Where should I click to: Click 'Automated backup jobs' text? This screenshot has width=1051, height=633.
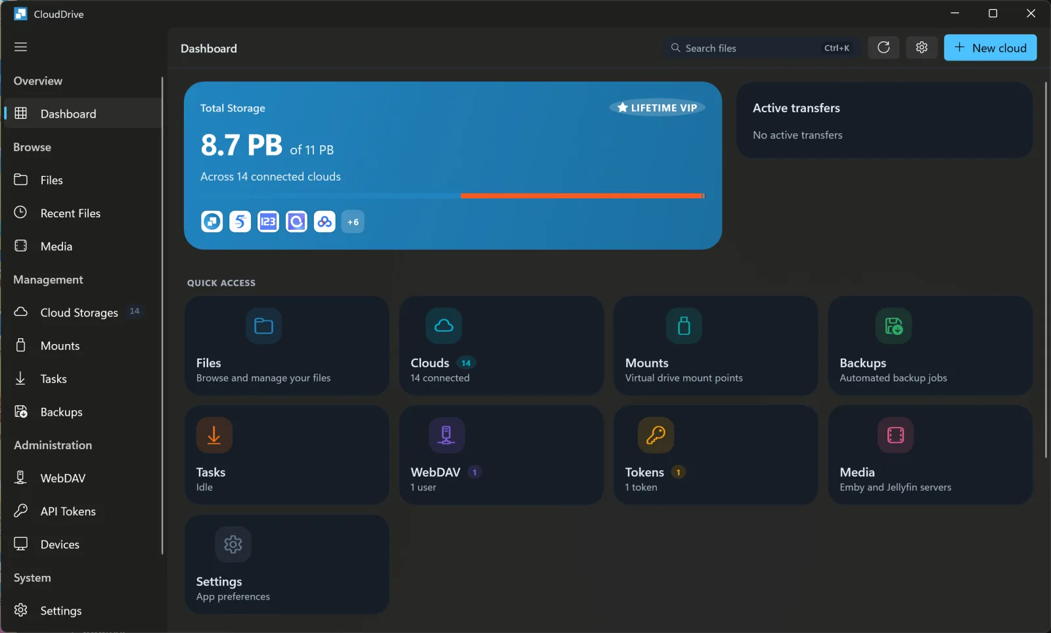tap(893, 378)
